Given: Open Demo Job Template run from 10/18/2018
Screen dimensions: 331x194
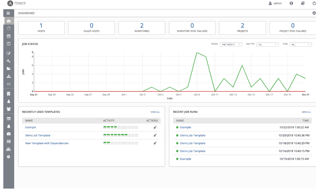Looking at the screenshot, I should click(x=193, y=143).
